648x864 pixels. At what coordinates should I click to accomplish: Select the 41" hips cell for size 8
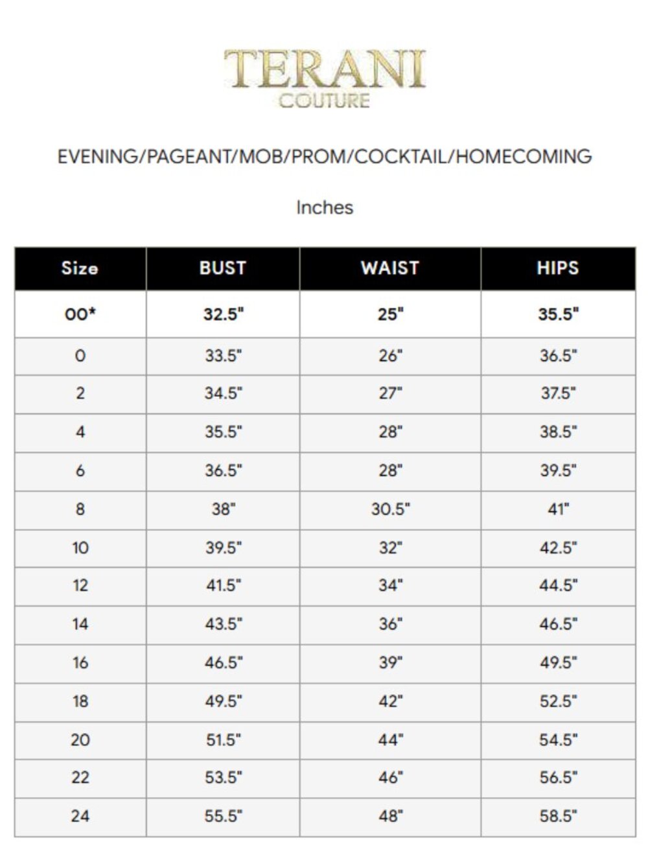(x=557, y=509)
